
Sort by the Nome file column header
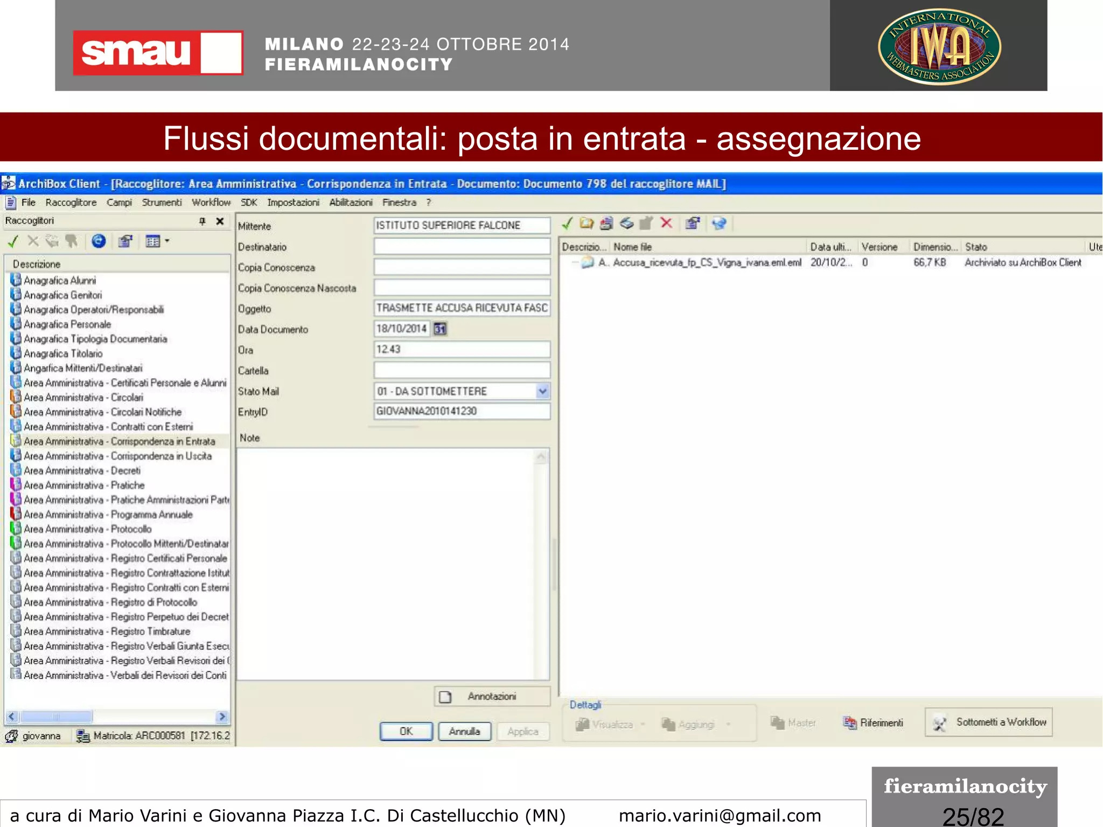click(708, 247)
